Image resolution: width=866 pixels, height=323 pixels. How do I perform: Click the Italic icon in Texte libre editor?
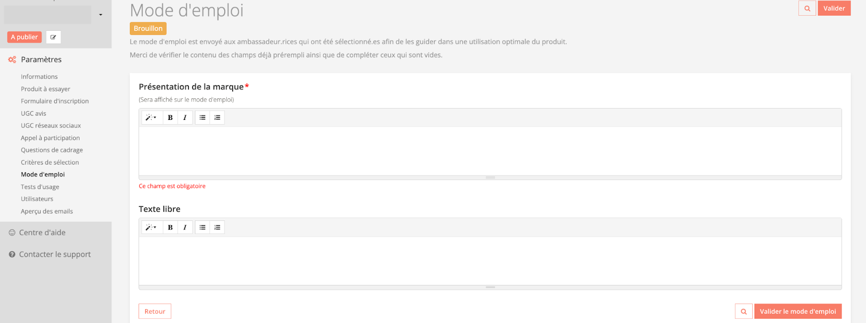tap(185, 227)
